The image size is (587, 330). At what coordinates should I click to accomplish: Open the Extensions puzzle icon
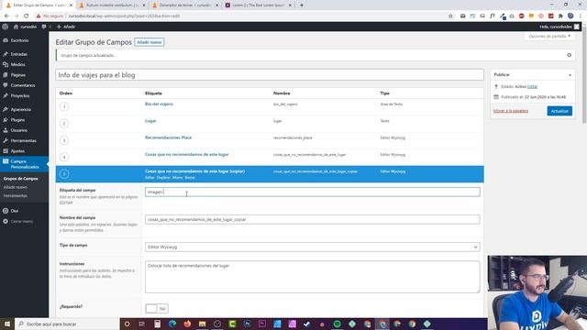click(x=560, y=16)
